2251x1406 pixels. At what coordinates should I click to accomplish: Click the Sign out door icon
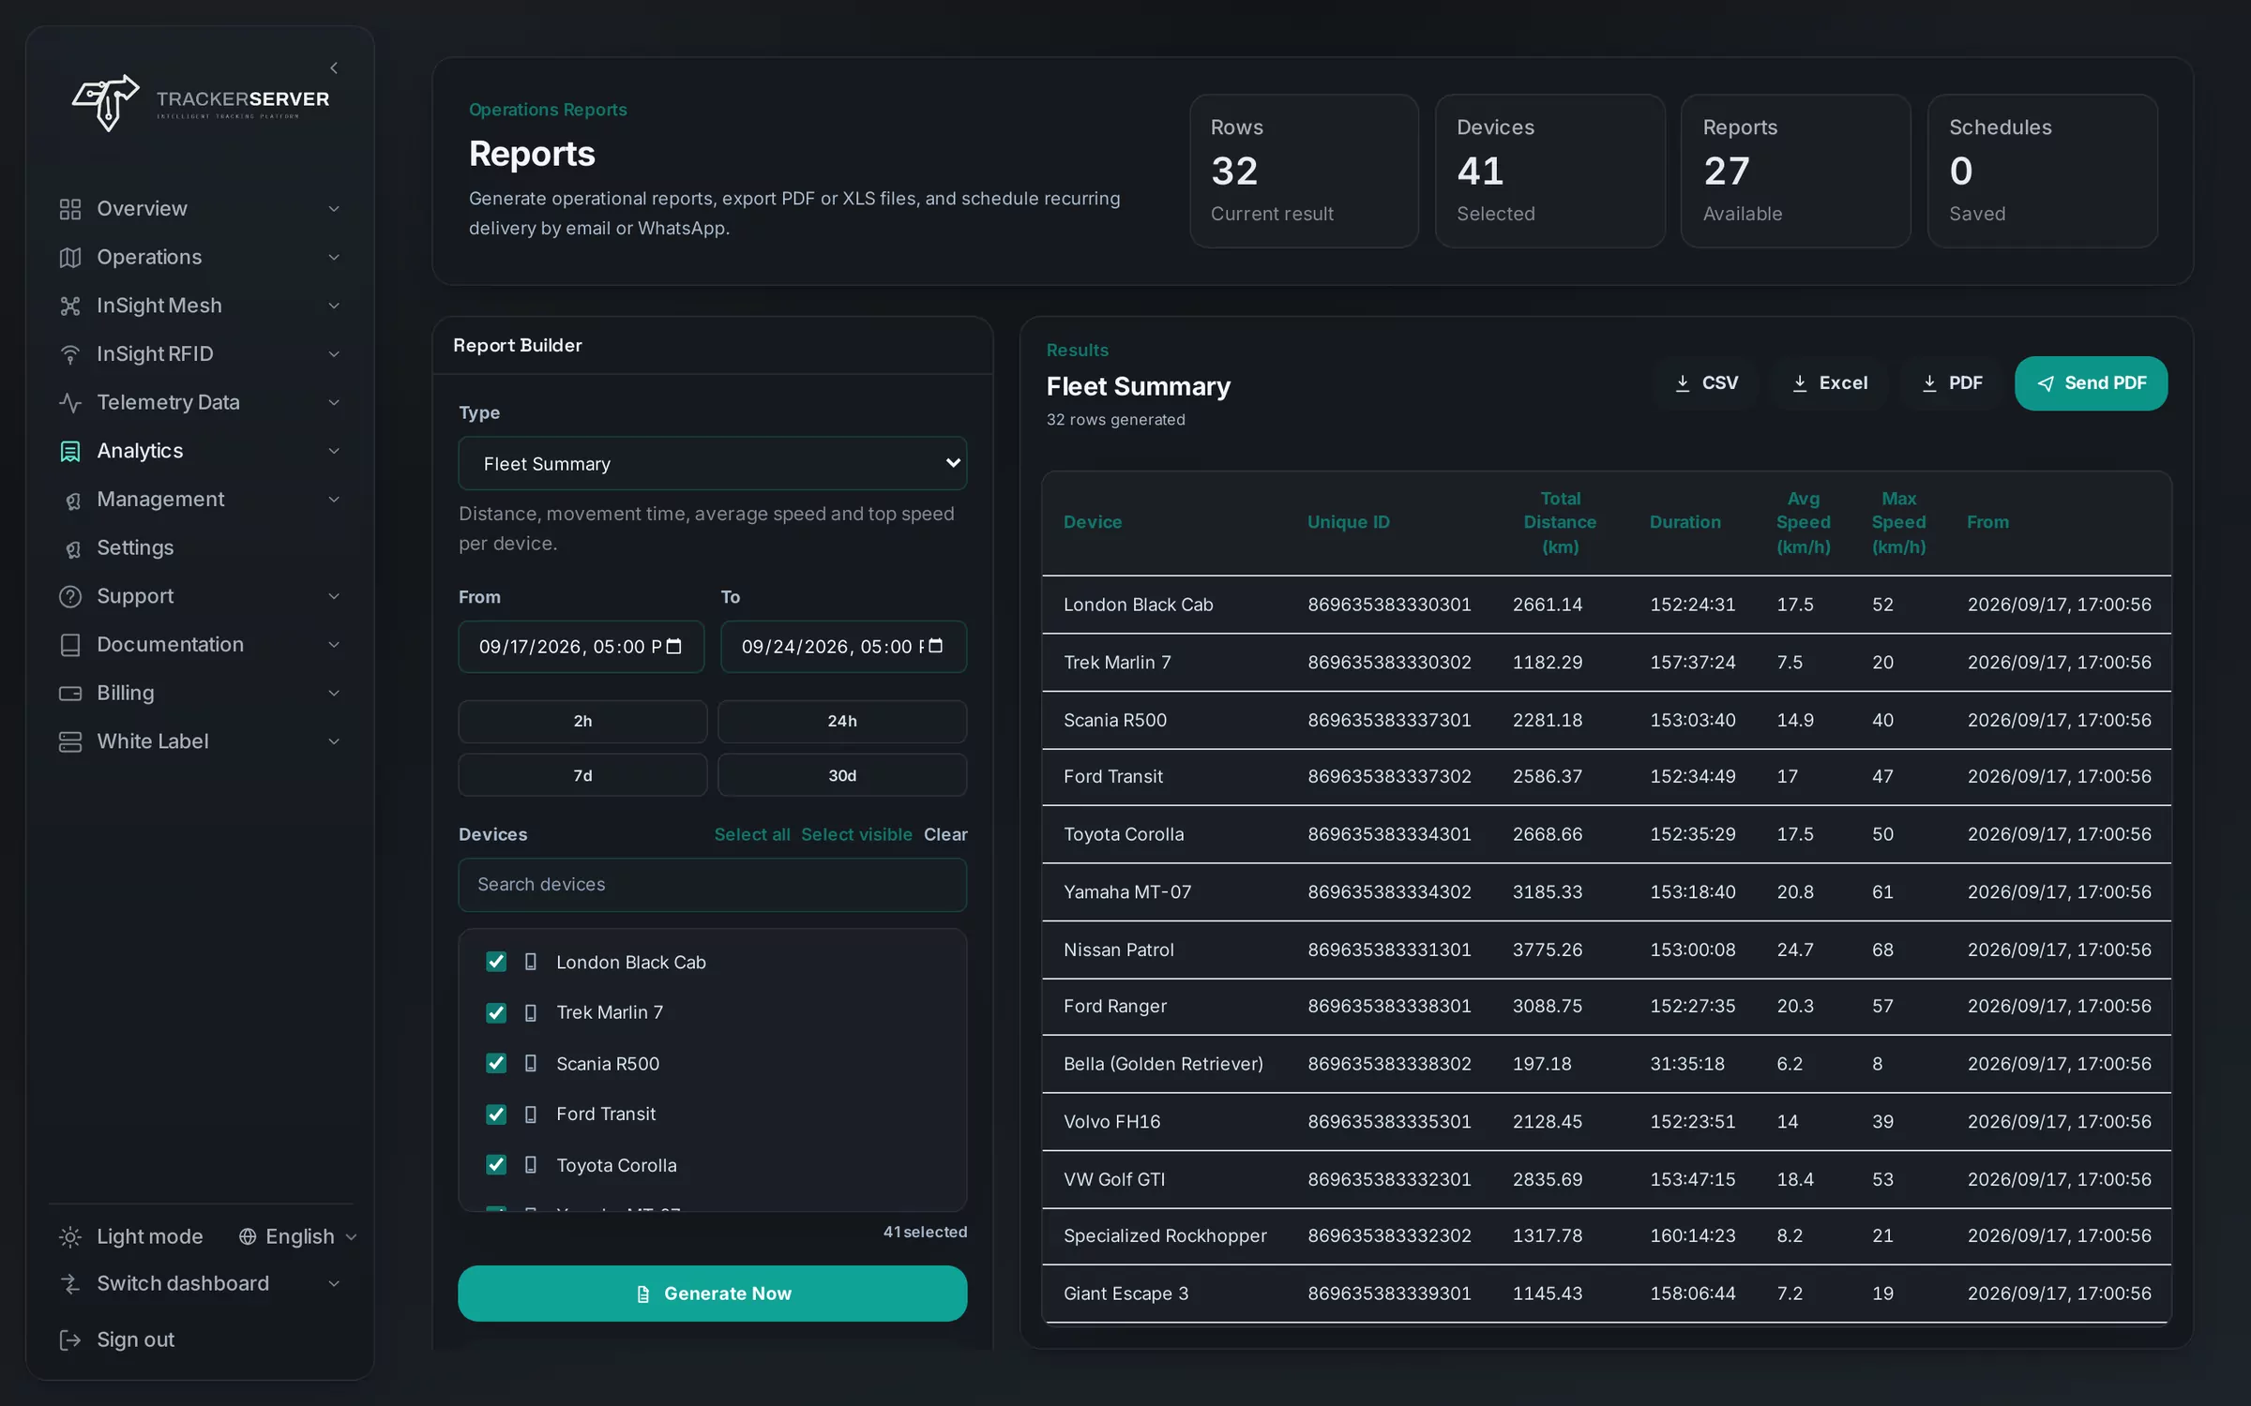click(x=70, y=1339)
